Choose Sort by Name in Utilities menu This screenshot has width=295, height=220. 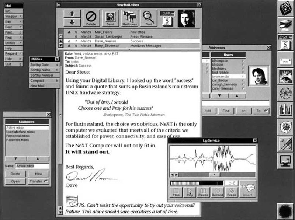(x=45, y=70)
